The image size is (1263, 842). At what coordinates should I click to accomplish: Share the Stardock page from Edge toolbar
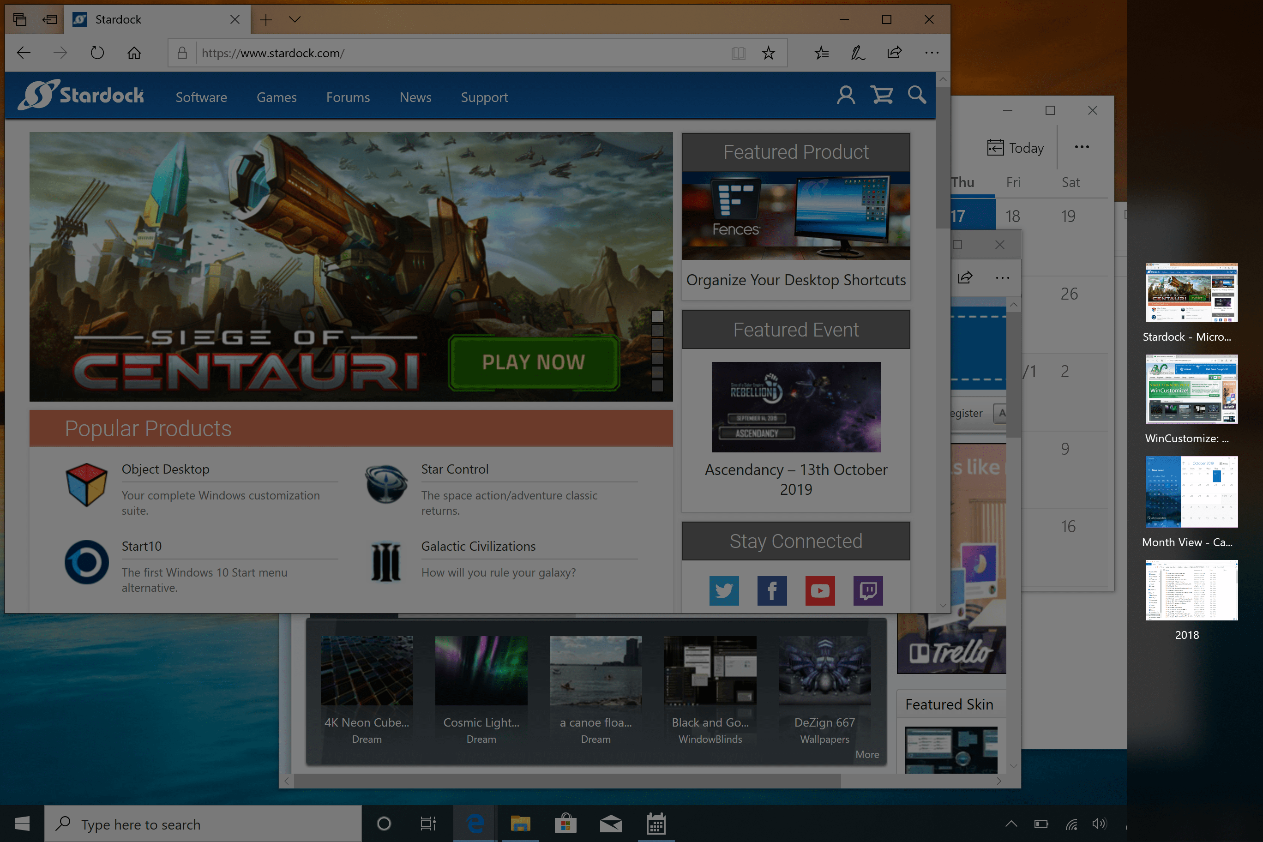(894, 53)
